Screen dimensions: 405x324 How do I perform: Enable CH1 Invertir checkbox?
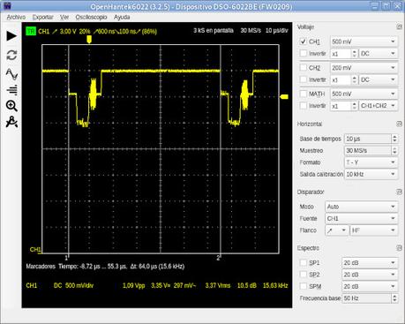pos(304,53)
